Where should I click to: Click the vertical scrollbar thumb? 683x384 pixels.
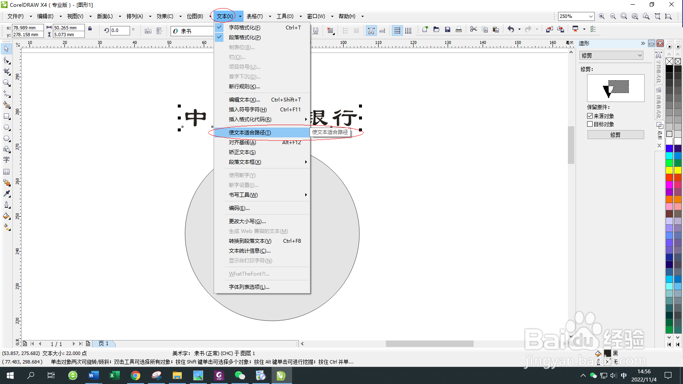(x=571, y=145)
